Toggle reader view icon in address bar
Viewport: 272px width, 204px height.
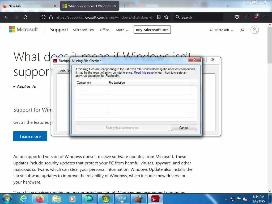coord(159,17)
